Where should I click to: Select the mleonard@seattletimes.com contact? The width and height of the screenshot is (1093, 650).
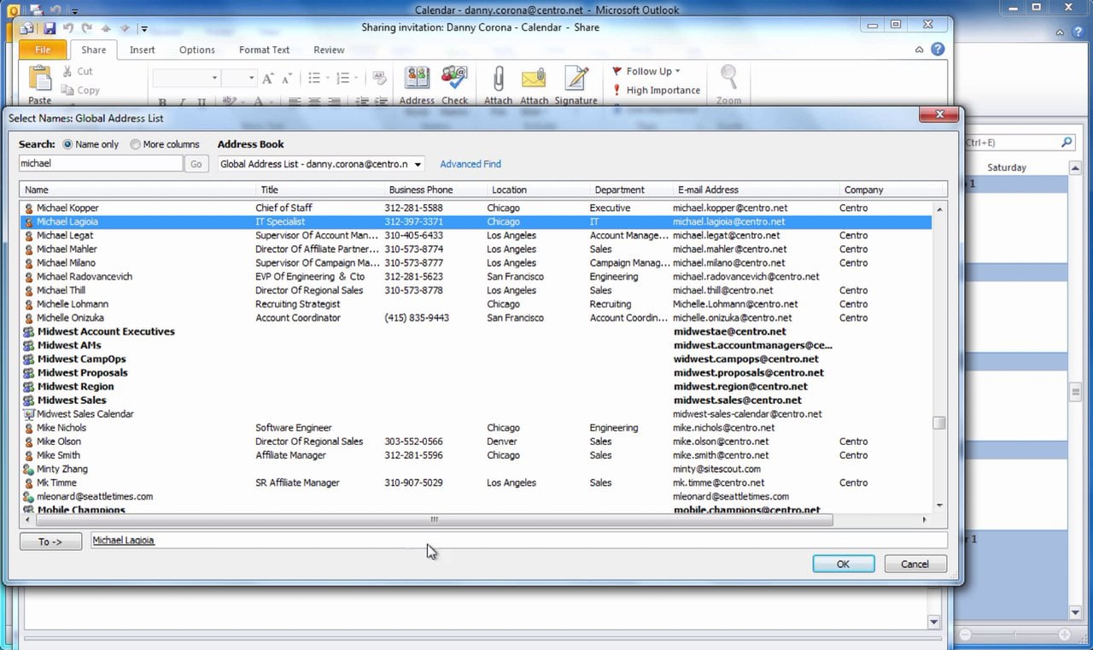coord(476,496)
